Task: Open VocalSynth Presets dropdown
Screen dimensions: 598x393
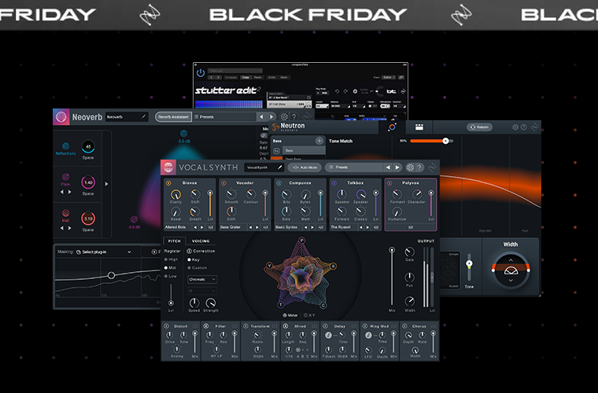Action: tap(354, 167)
